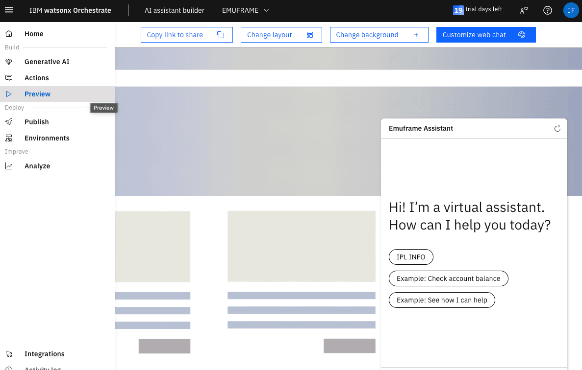Choose the IPL INFO suggestion chip
The image size is (582, 370).
click(411, 257)
